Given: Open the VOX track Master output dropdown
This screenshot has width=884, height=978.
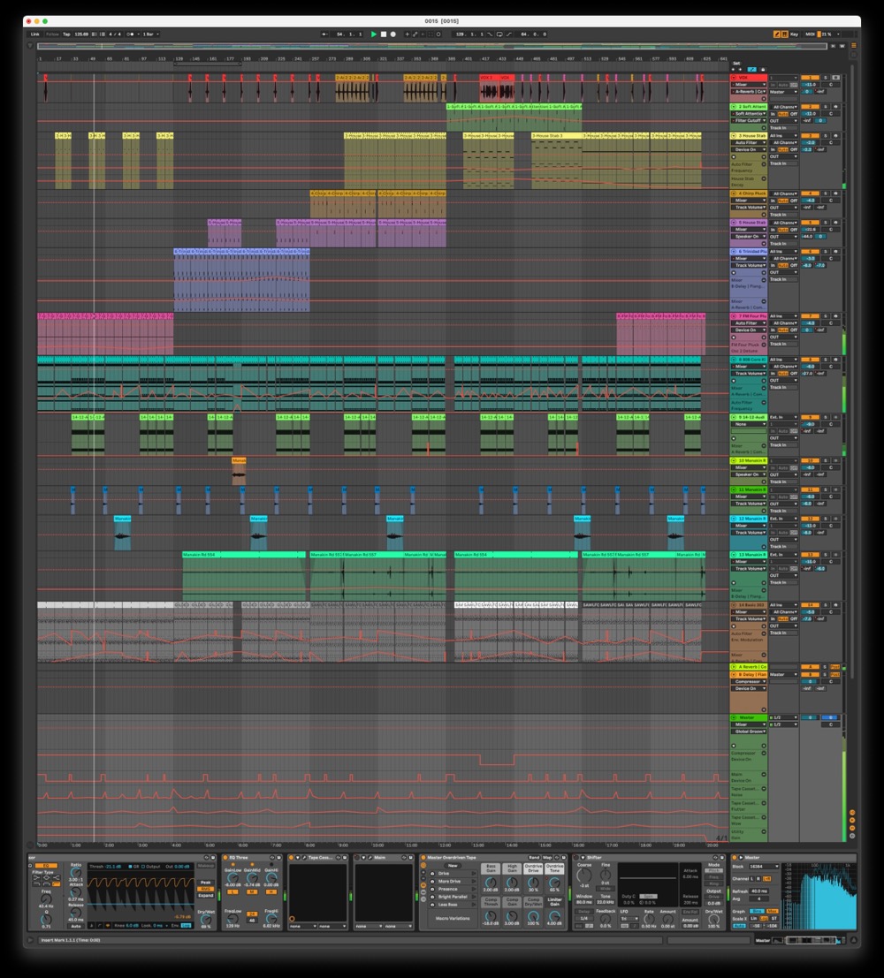Looking at the screenshot, I should pyautogui.click(x=782, y=92).
